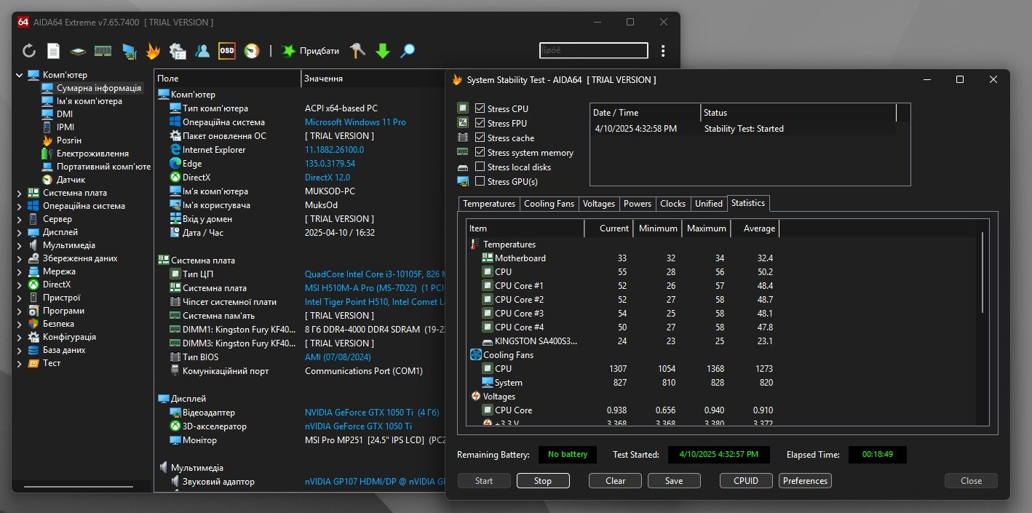Viewport: 1032px width, 513px height.
Task: Open System Stability Test flame toolbar icon
Action: coord(153,51)
